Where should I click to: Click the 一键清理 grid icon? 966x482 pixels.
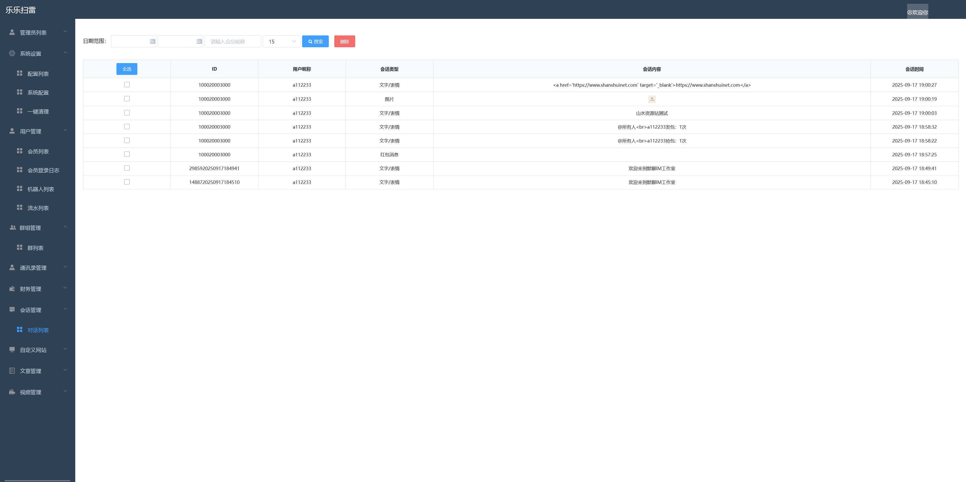(x=20, y=111)
